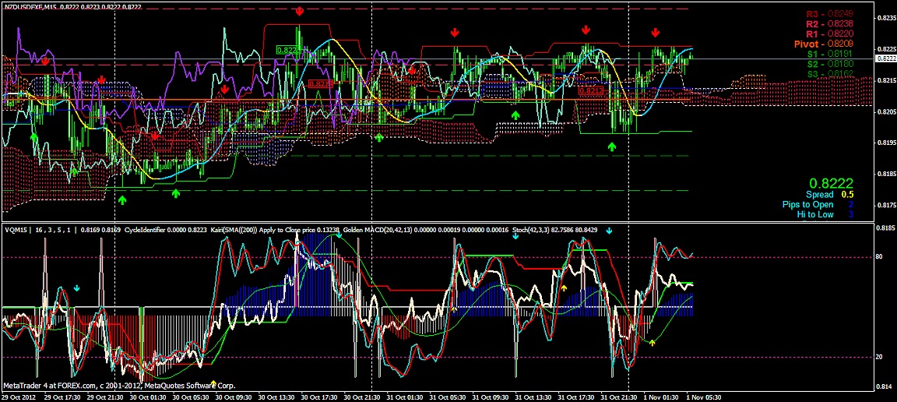Select the leftmost green up arrow signal
This screenshot has height=402, width=897.
33,136
